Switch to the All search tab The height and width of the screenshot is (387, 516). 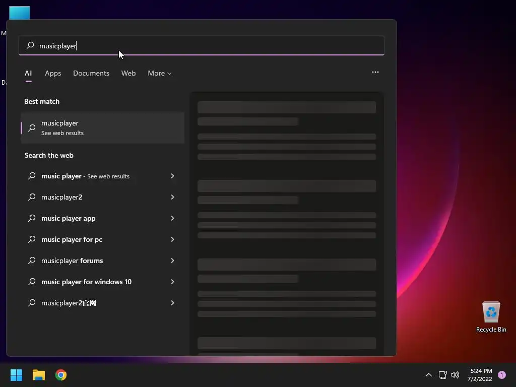pos(29,74)
